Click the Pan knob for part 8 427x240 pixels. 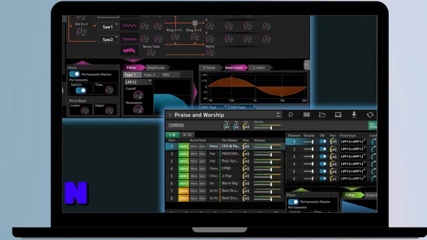246,198
